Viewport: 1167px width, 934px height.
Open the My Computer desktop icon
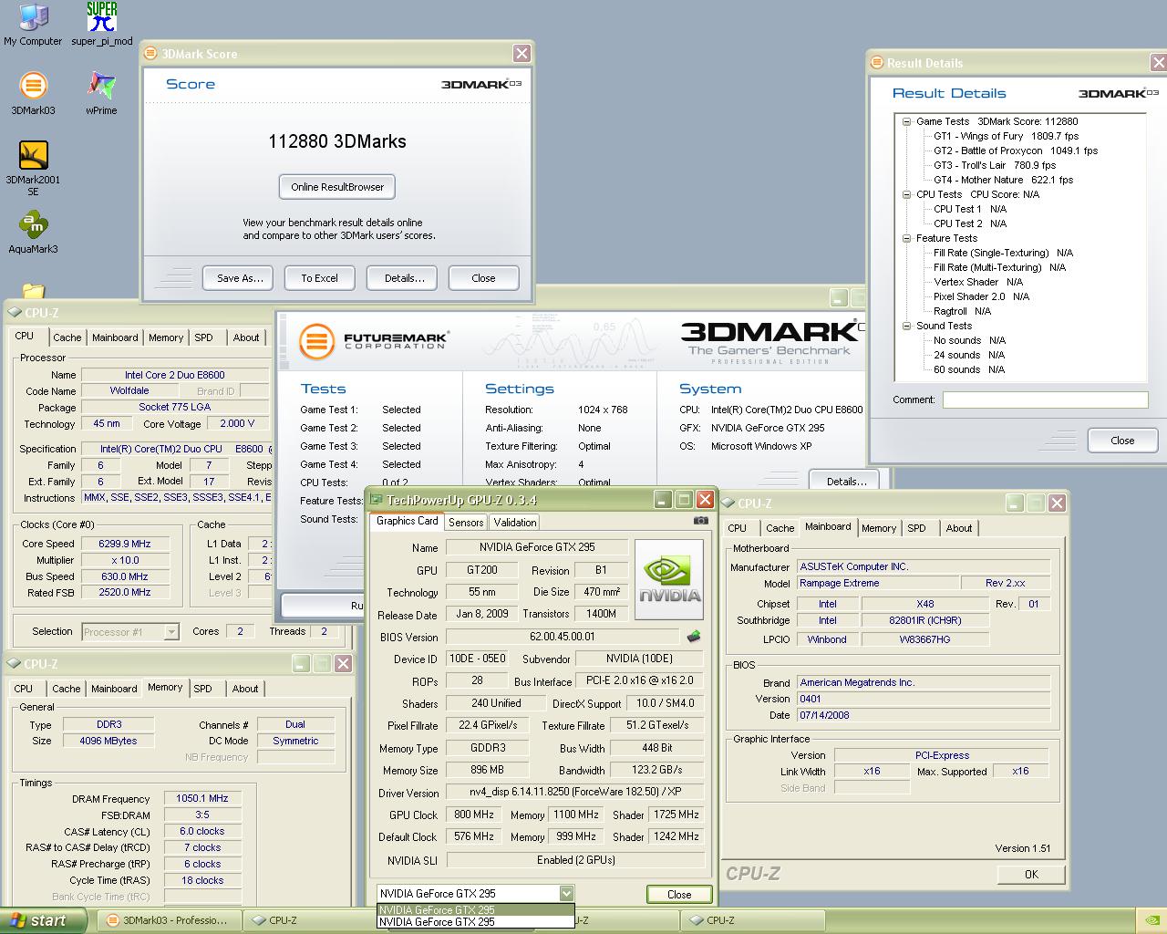[x=33, y=25]
